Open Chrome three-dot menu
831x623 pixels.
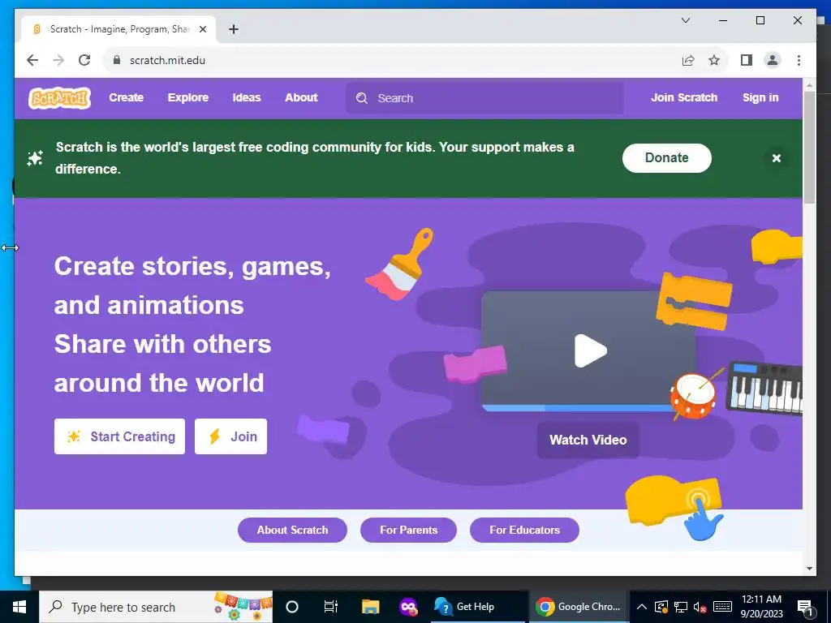799,60
